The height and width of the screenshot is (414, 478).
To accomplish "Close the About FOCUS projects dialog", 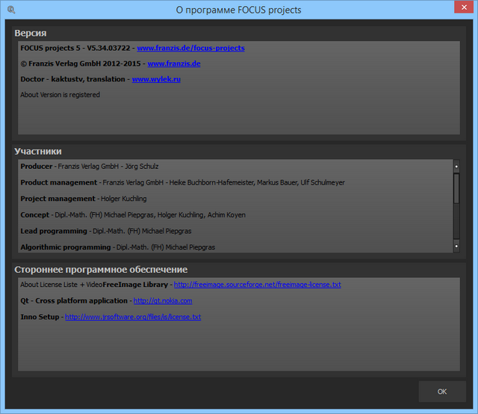I will 464,7.
